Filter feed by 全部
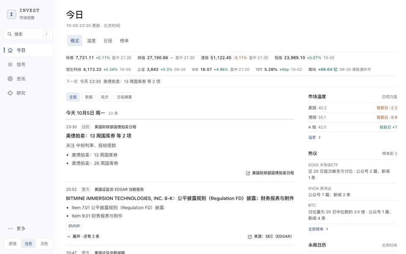 tap(73, 97)
